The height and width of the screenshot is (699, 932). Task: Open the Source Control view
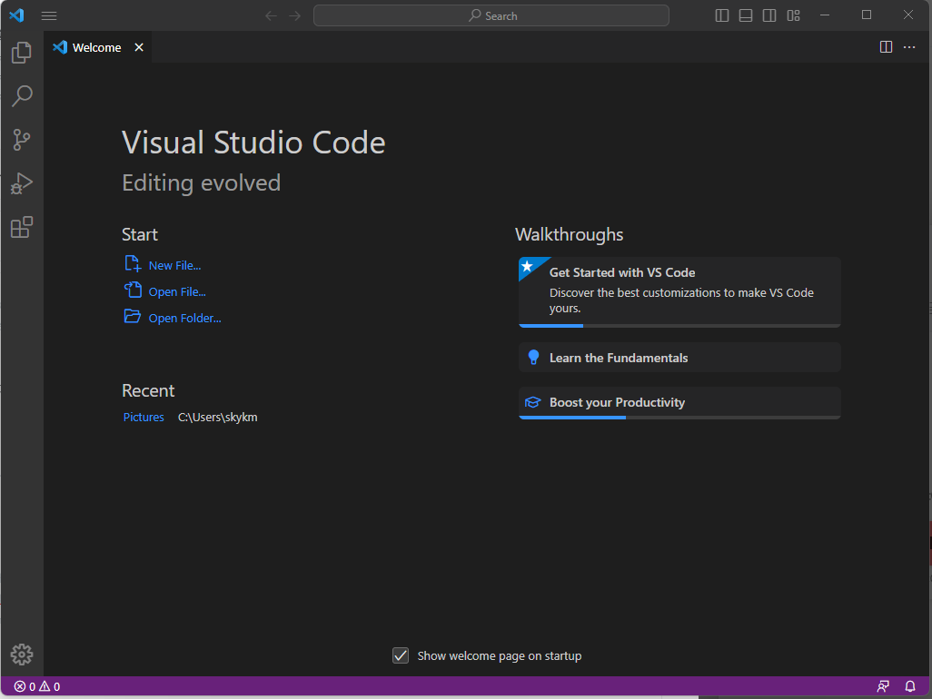point(22,140)
